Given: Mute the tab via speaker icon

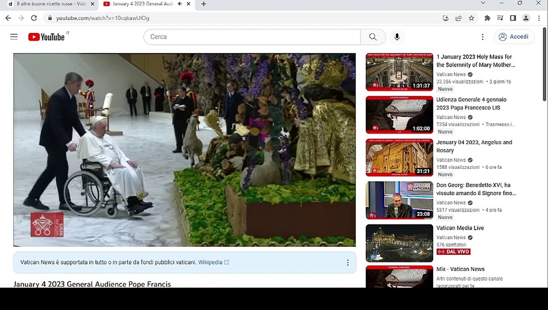Looking at the screenshot, I should pos(179,4).
